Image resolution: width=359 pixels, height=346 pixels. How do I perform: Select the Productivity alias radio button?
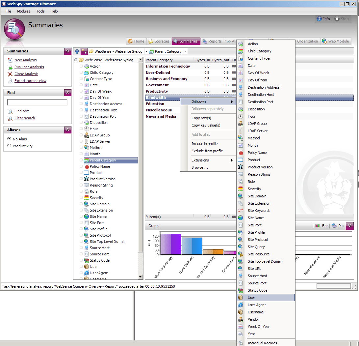(9, 146)
